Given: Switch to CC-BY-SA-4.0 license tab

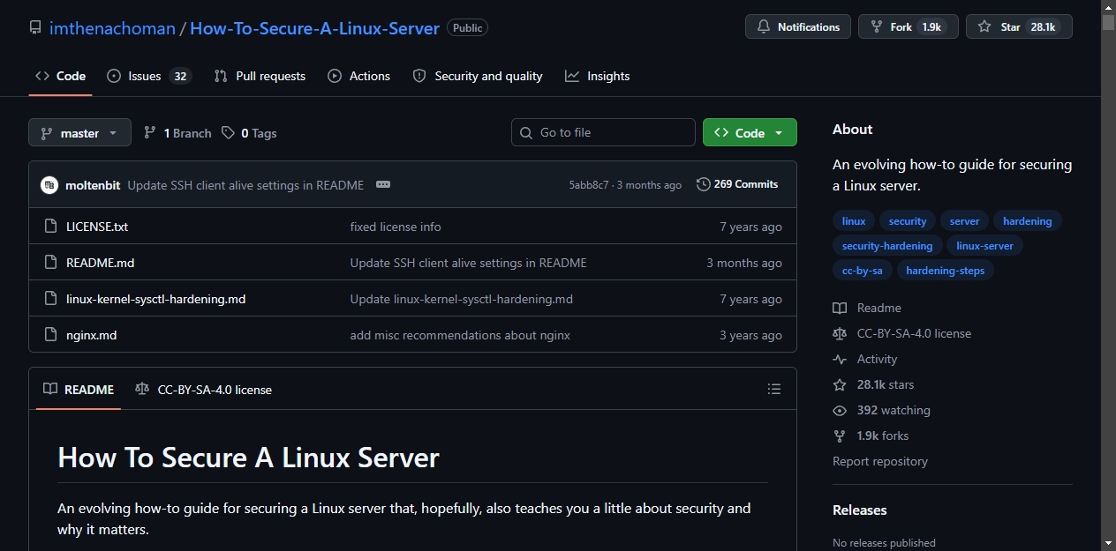Looking at the screenshot, I should pyautogui.click(x=203, y=389).
